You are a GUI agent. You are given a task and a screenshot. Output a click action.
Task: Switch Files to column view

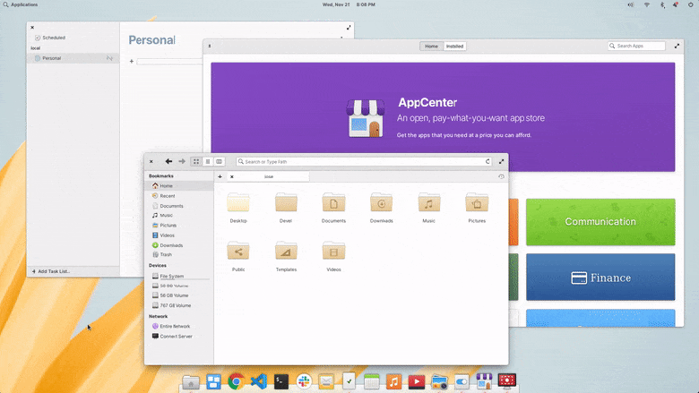tap(219, 161)
